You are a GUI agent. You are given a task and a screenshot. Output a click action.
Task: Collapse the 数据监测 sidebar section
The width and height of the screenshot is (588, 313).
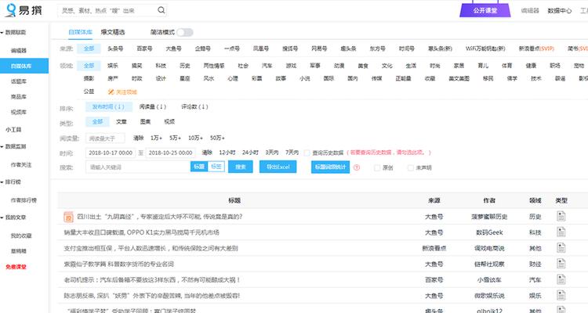(13, 146)
